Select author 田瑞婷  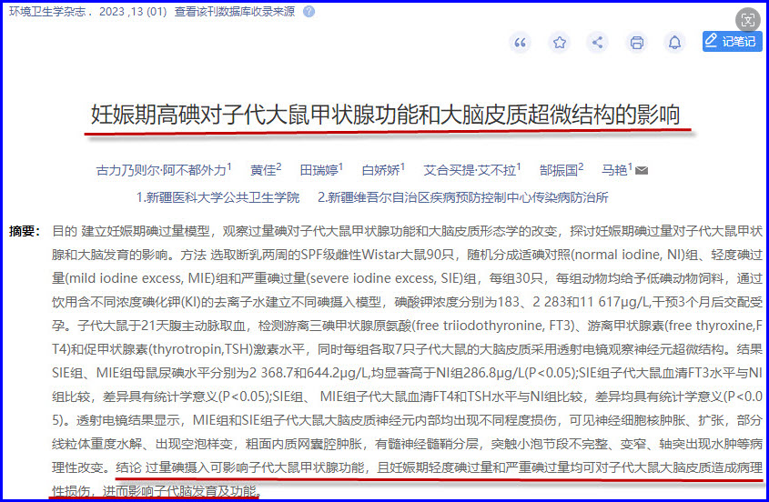[x=319, y=170]
